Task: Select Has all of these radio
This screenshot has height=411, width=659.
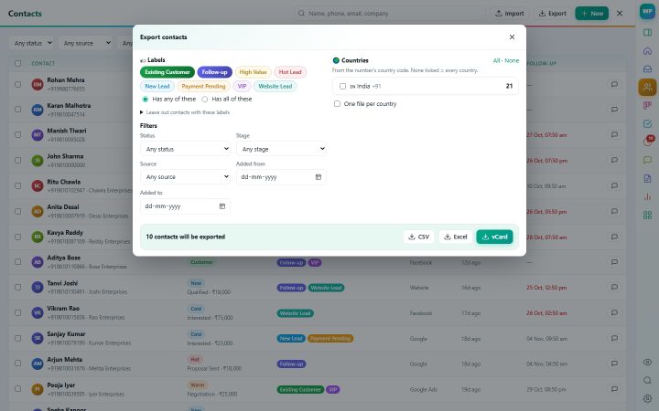Action: click(x=205, y=99)
